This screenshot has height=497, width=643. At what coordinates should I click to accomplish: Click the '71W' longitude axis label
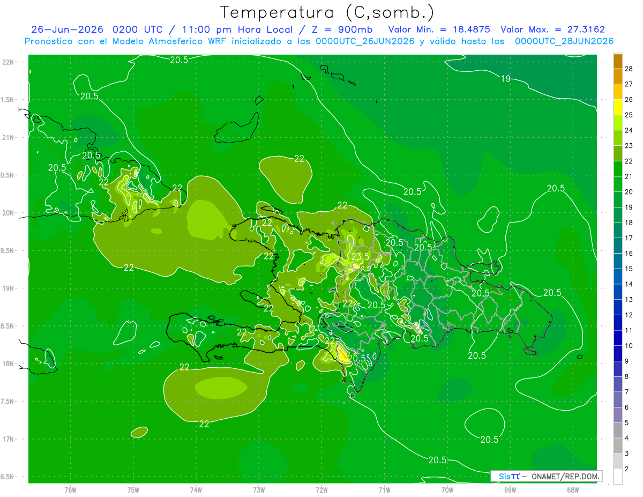tap(384, 490)
